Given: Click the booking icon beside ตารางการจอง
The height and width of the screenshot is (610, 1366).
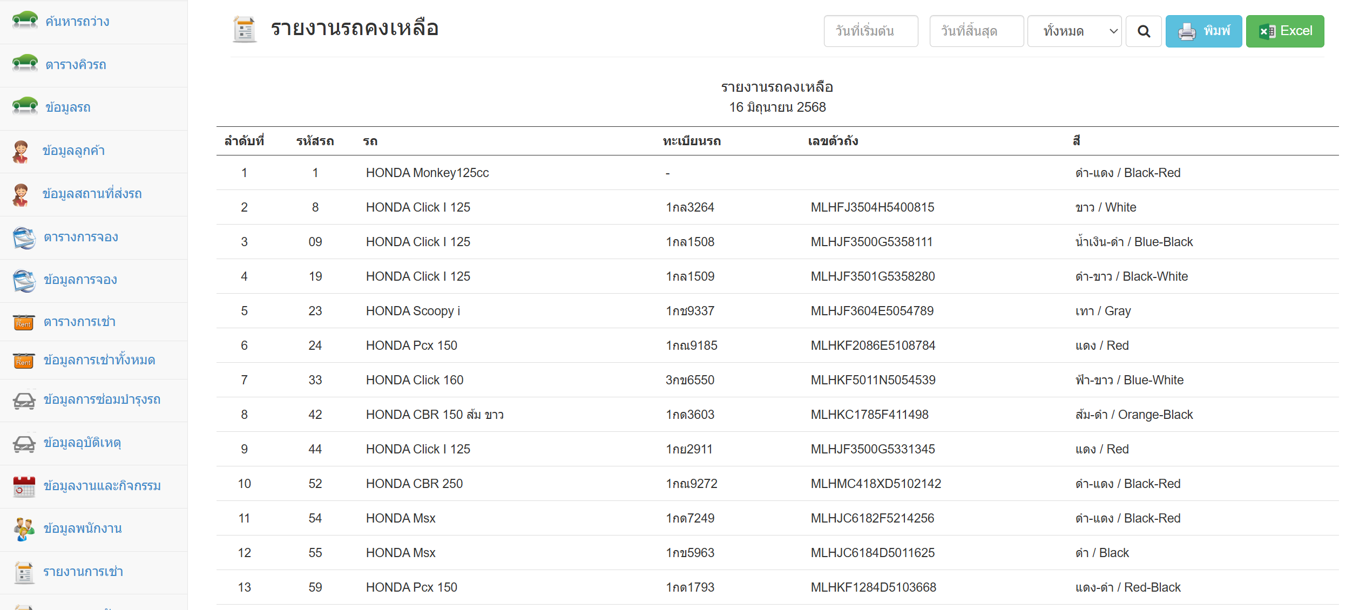Looking at the screenshot, I should (24, 238).
